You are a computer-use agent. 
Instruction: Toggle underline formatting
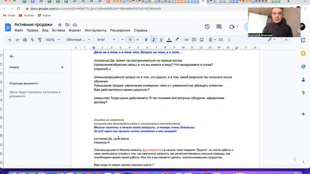(161, 40)
